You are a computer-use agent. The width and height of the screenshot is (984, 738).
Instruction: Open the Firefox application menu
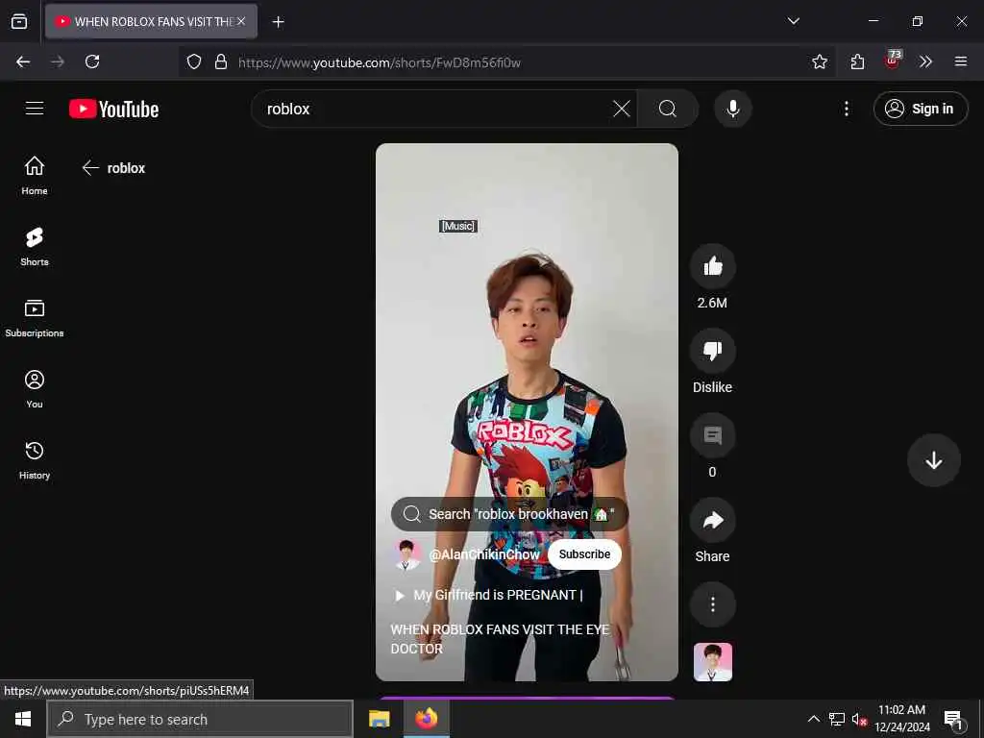click(x=960, y=61)
